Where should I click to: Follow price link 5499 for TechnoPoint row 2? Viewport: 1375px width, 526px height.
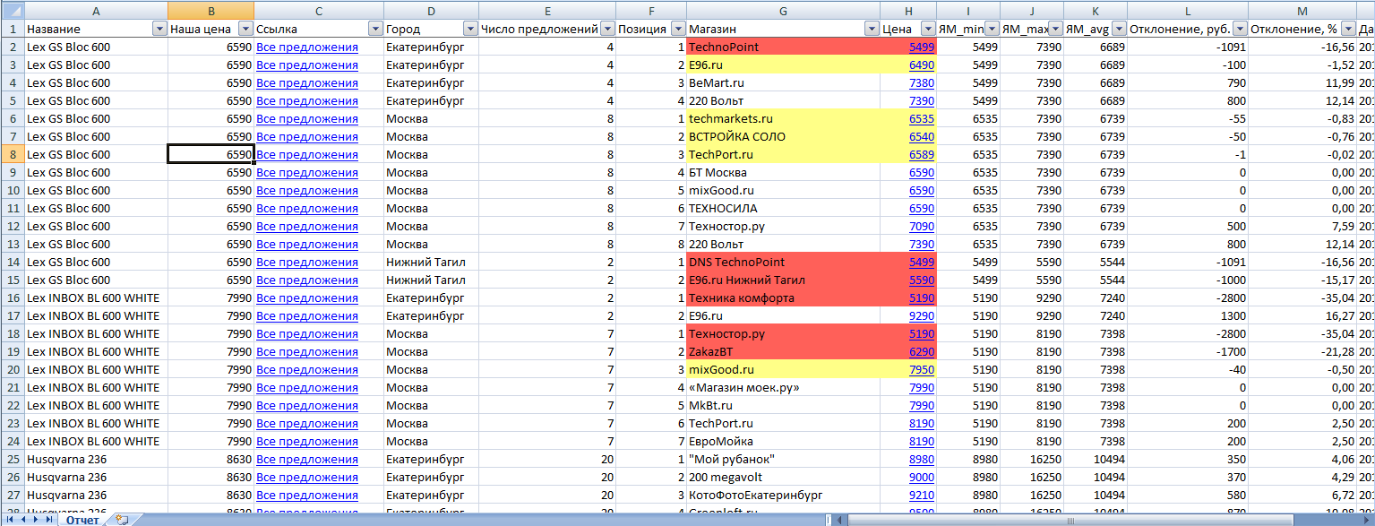click(922, 47)
